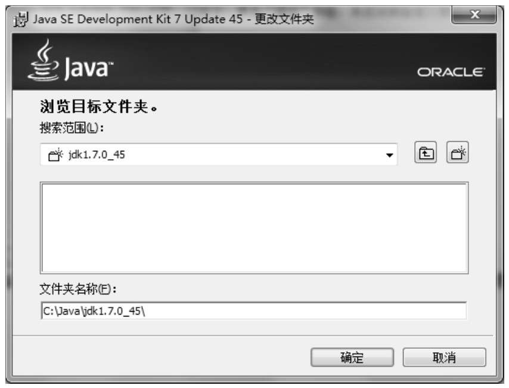Confirm with the 确定 button
Screen dimensions: 509x388
coord(352,358)
